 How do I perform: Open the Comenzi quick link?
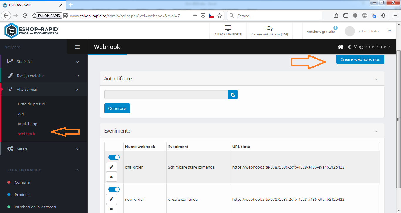pyautogui.click(x=22, y=182)
